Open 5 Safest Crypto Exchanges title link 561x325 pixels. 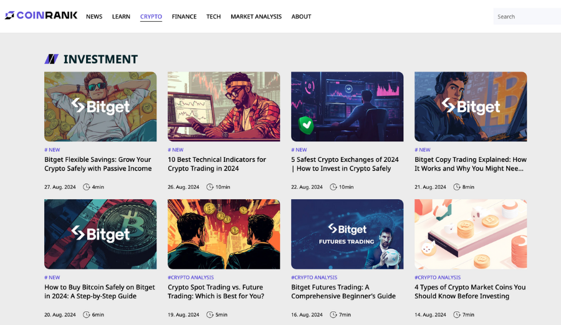pyautogui.click(x=345, y=164)
